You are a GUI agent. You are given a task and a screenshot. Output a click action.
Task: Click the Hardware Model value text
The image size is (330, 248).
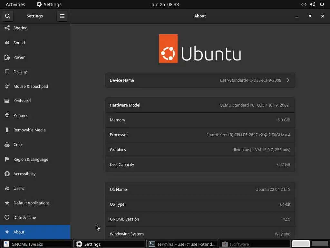[x=255, y=105]
